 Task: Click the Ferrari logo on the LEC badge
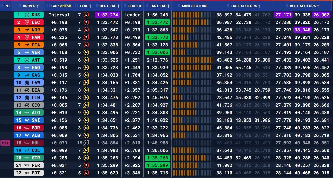tap(27, 22)
